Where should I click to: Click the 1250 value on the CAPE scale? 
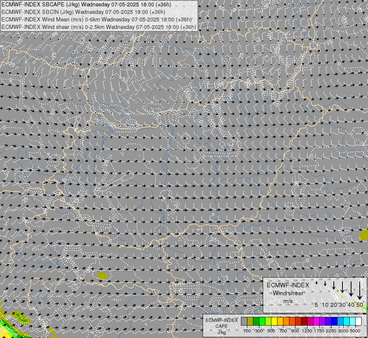tap(307, 331)
